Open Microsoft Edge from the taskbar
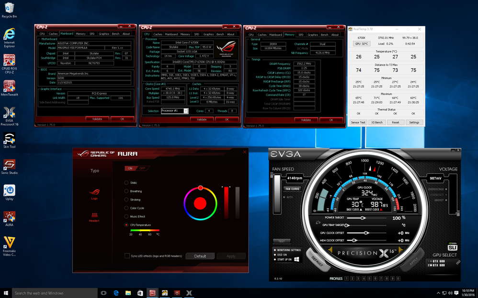Viewport: 478px width, 298px height. point(116,293)
